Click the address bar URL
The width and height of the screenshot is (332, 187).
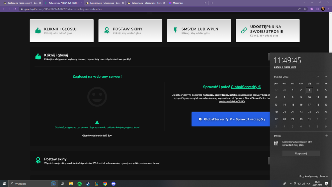[x=63, y=9]
